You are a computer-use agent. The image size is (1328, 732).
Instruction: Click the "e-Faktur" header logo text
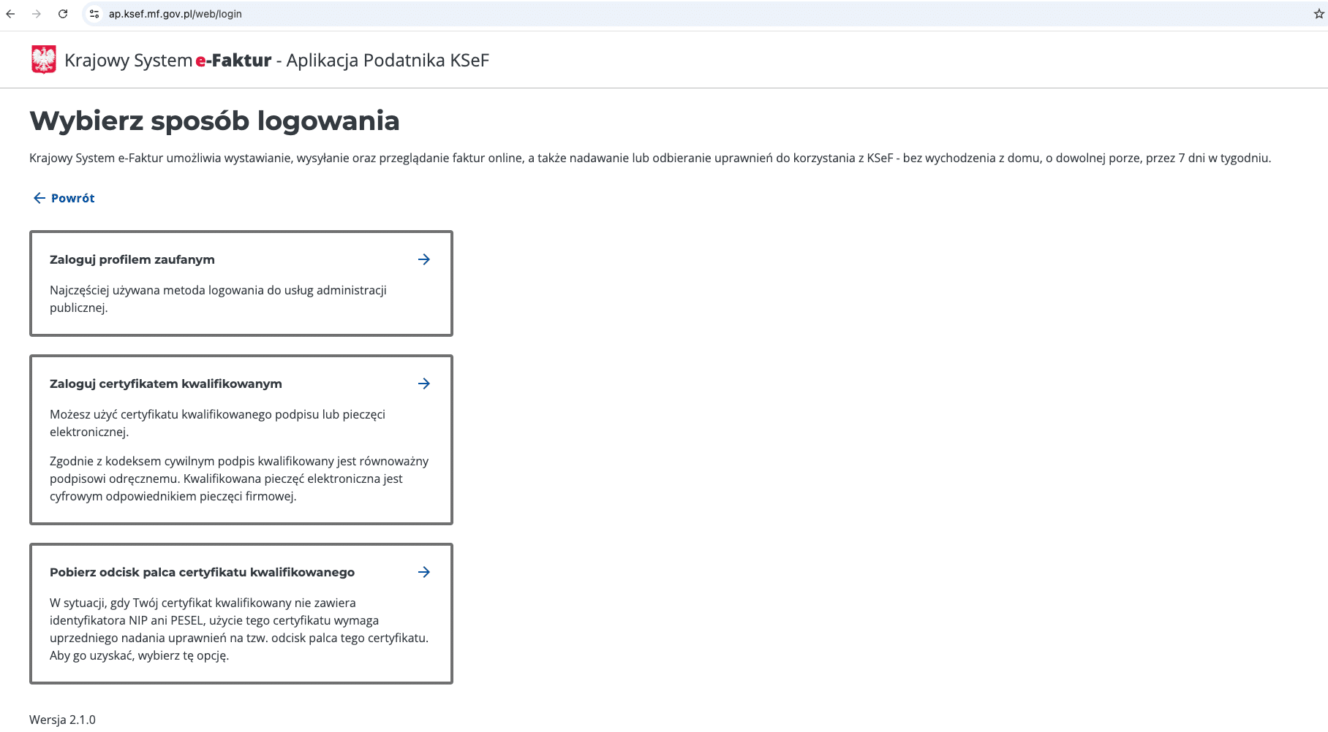click(x=233, y=60)
